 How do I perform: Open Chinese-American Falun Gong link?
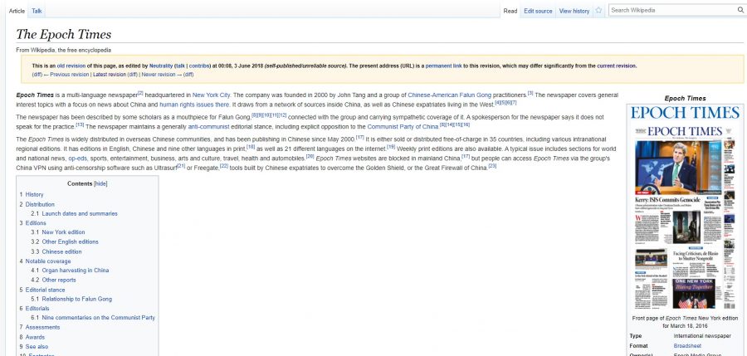449,95
